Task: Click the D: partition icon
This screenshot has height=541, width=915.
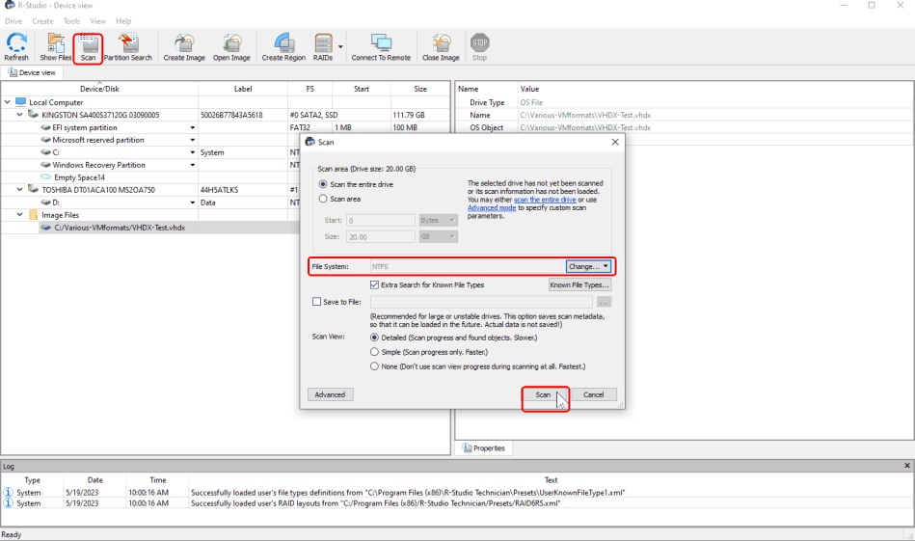Action: [46, 203]
